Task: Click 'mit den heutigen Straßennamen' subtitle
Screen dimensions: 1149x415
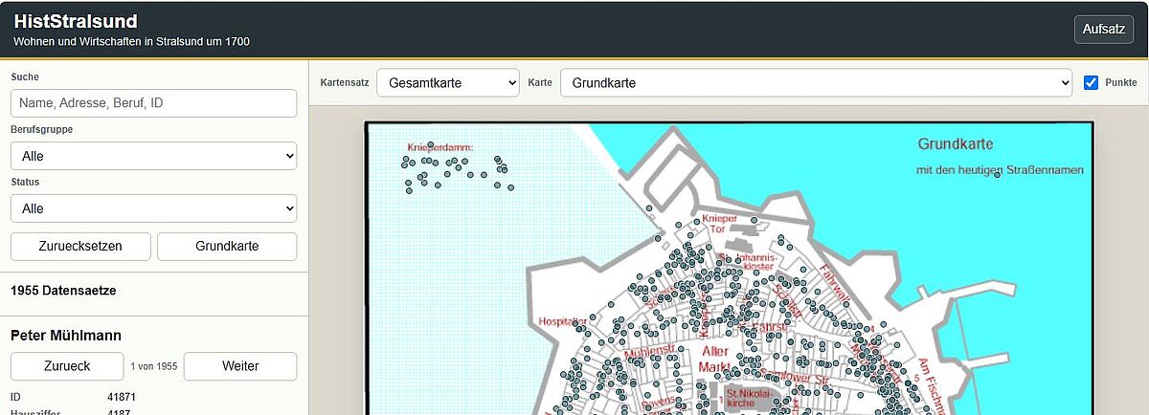Action: click(x=1000, y=170)
